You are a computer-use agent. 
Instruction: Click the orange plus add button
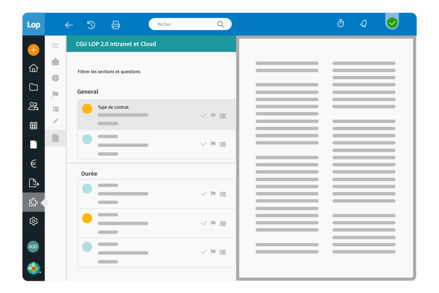34,50
